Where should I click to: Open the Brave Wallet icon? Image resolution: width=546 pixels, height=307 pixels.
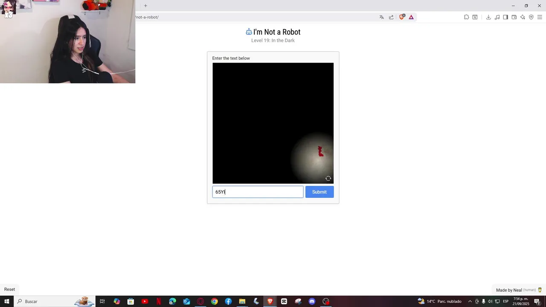pyautogui.click(x=514, y=17)
